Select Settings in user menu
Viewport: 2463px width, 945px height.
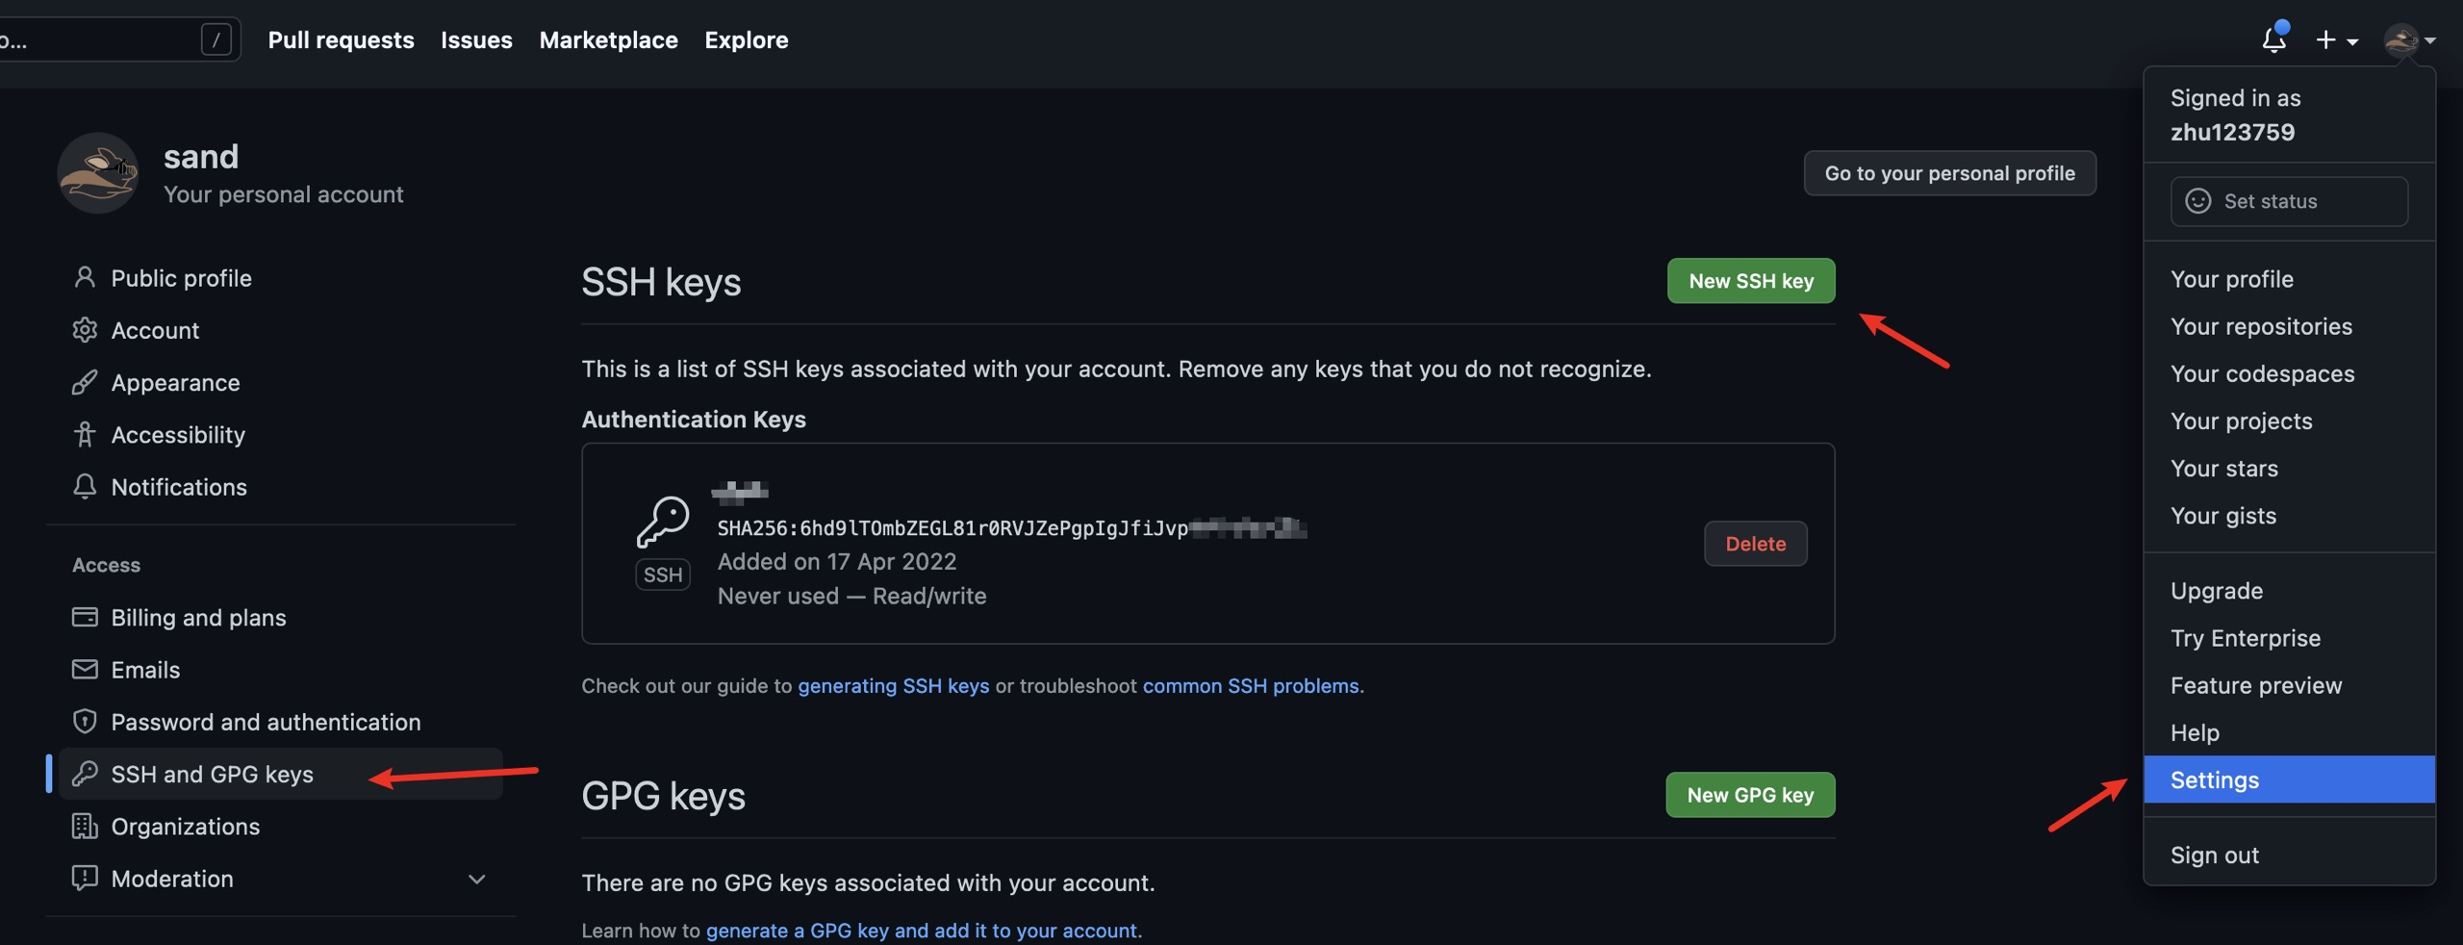click(2289, 779)
